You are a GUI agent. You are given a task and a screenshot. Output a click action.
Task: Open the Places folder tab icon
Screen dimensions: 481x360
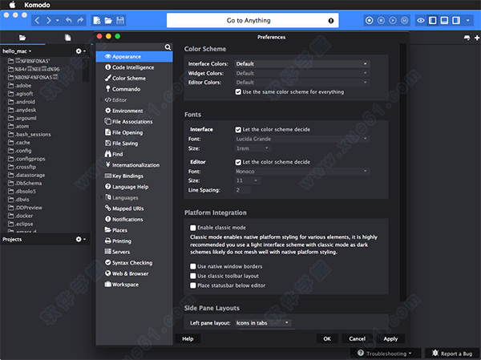click(22, 38)
